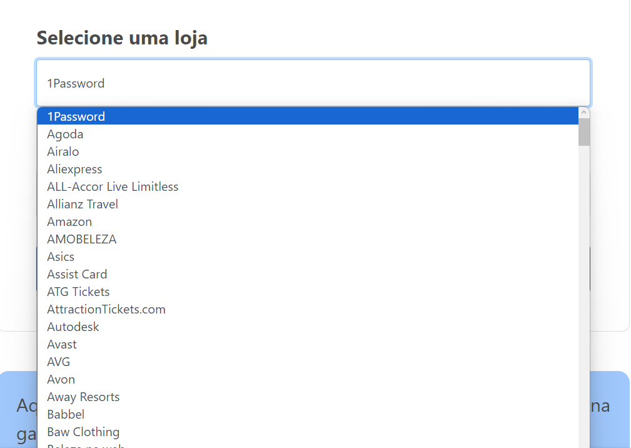
Task: Choose Asics from the dropdown
Action: click(x=61, y=257)
